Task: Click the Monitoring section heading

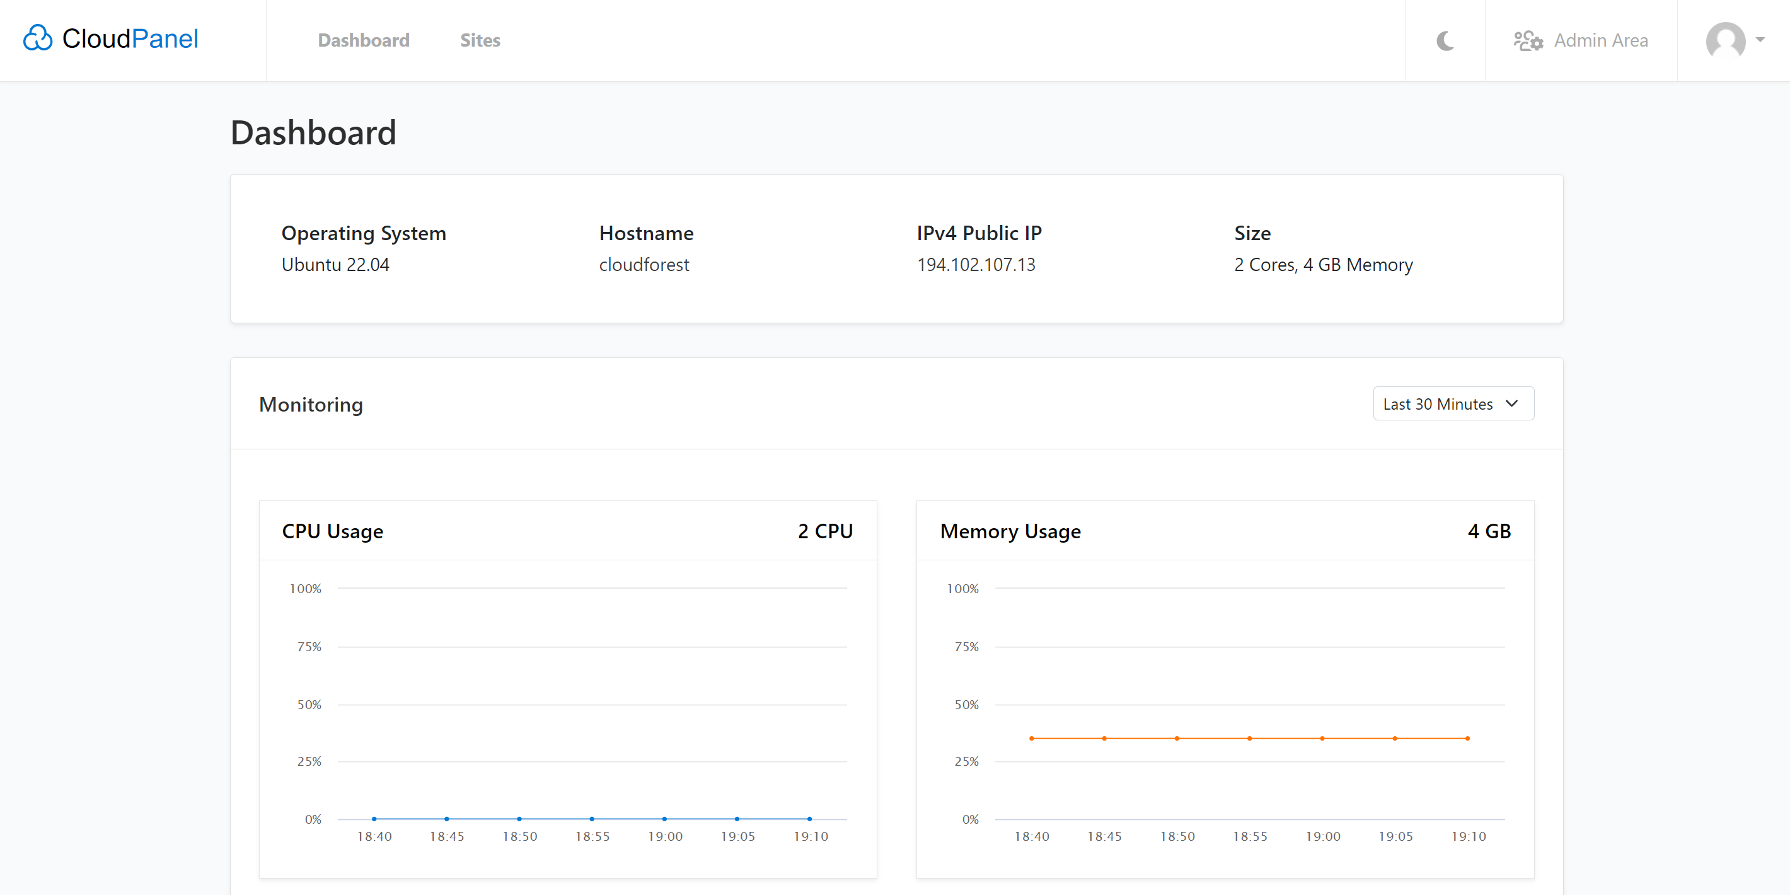Action: (311, 405)
